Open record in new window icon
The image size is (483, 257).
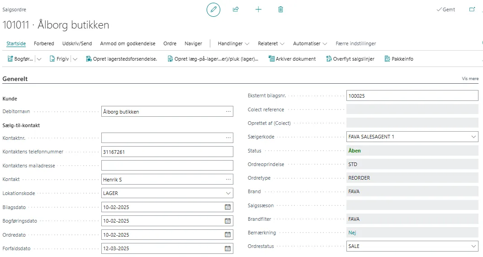pos(472,10)
